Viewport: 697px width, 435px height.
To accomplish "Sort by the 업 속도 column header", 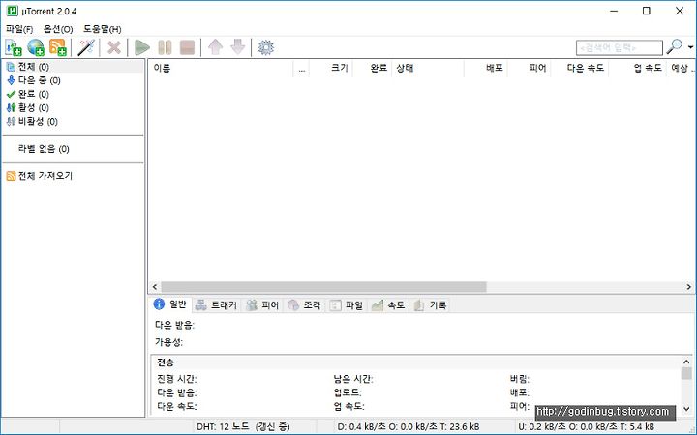I will coord(637,68).
